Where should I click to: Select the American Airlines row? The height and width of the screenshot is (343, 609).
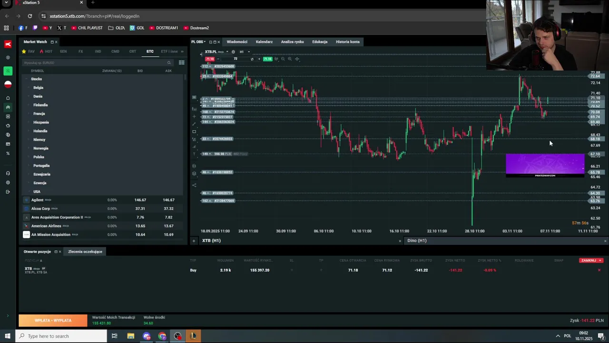click(x=102, y=226)
